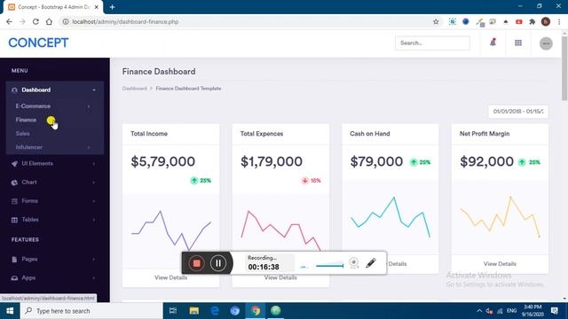The width and height of the screenshot is (568, 319).
Task: Expand the Chart menu arrow
Action: tap(94, 183)
